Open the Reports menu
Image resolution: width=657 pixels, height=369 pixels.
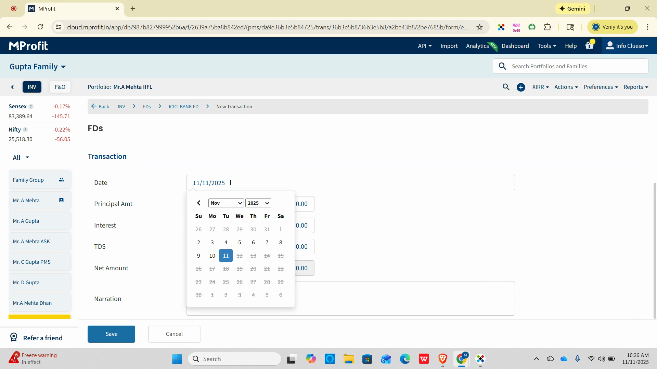(x=635, y=87)
